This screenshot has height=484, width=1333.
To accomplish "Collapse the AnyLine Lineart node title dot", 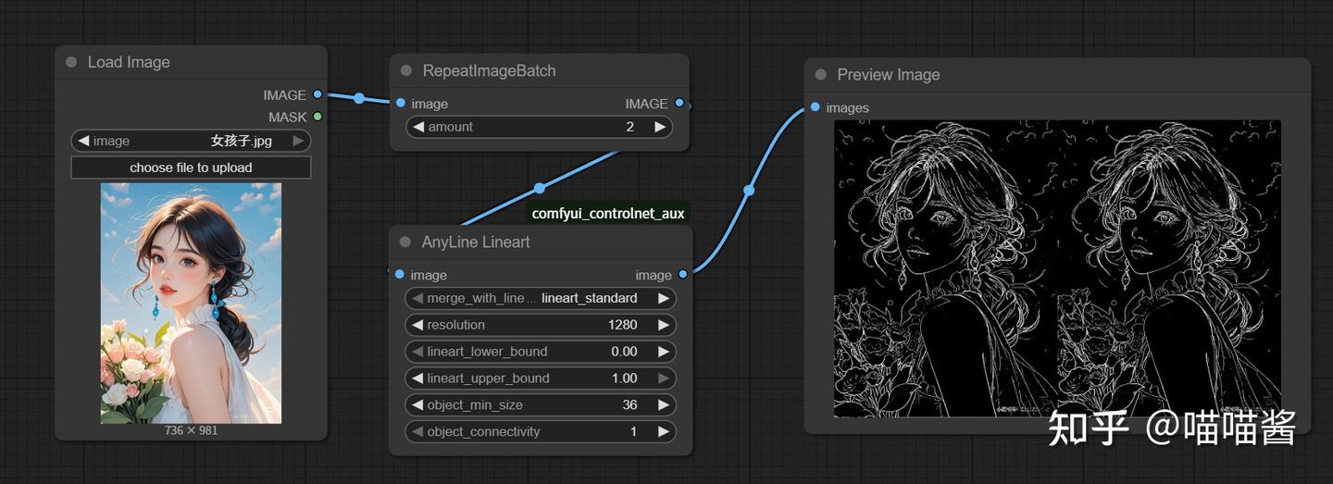I will (405, 242).
